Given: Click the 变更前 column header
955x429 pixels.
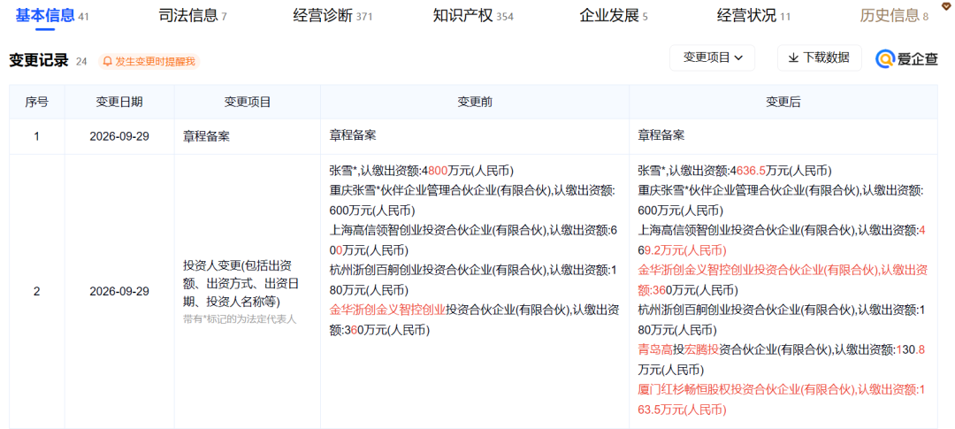Looking at the screenshot, I should point(475,102).
